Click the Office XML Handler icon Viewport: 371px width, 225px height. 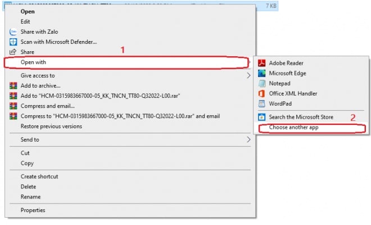(x=262, y=93)
